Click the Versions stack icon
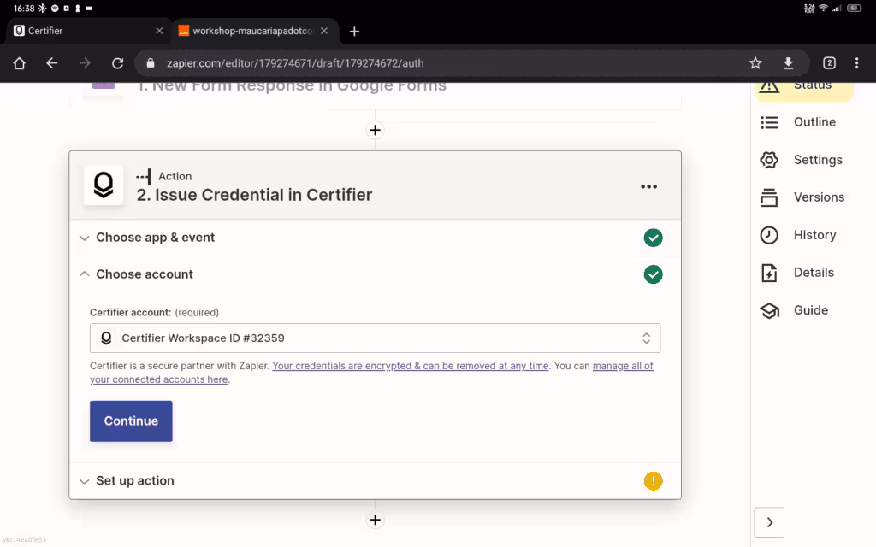The width and height of the screenshot is (876, 547). coord(769,197)
